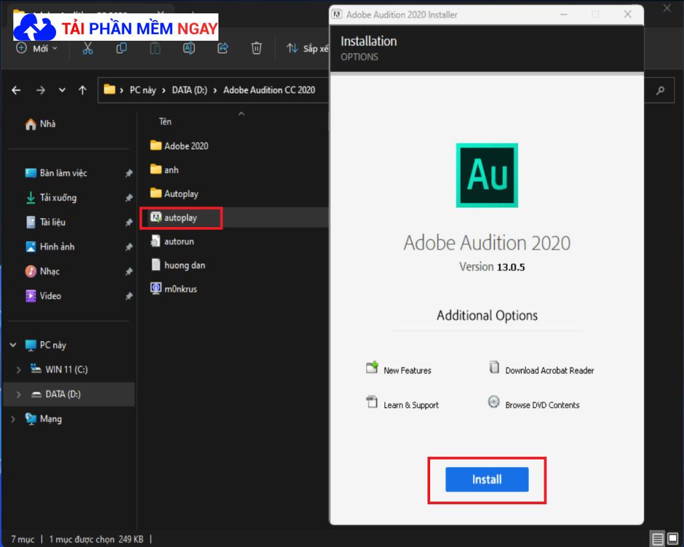Click the Paste icon in Explorer toolbar

point(155,48)
